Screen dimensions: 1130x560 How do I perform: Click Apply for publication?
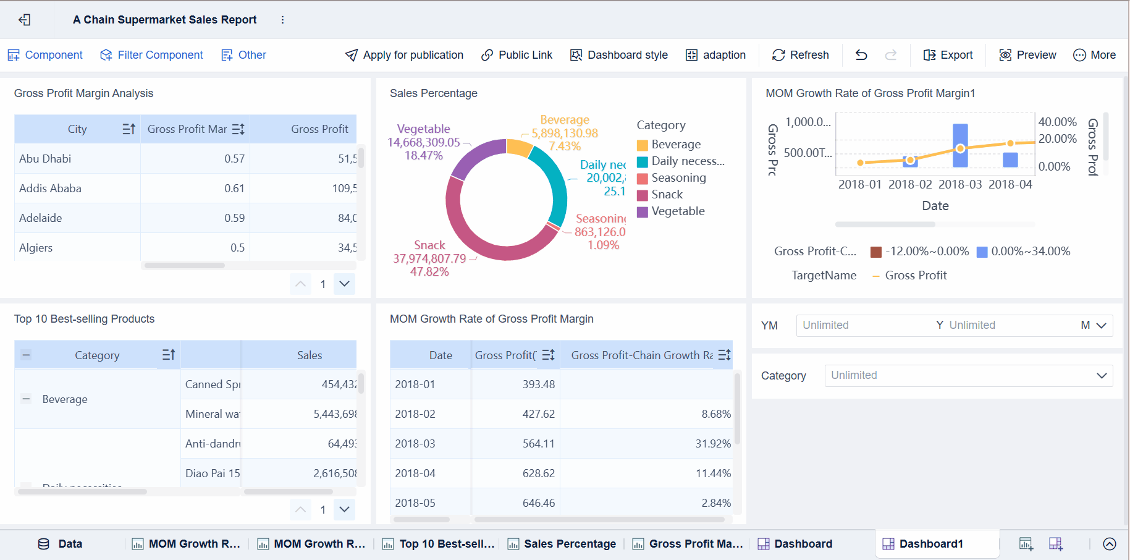click(x=404, y=55)
